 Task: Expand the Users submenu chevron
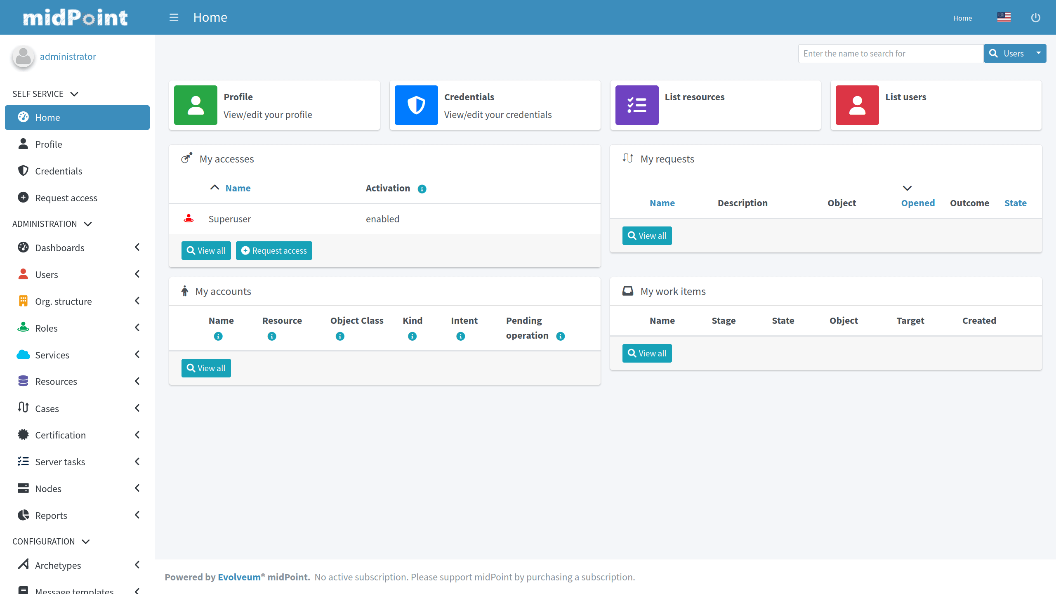pyautogui.click(x=137, y=274)
